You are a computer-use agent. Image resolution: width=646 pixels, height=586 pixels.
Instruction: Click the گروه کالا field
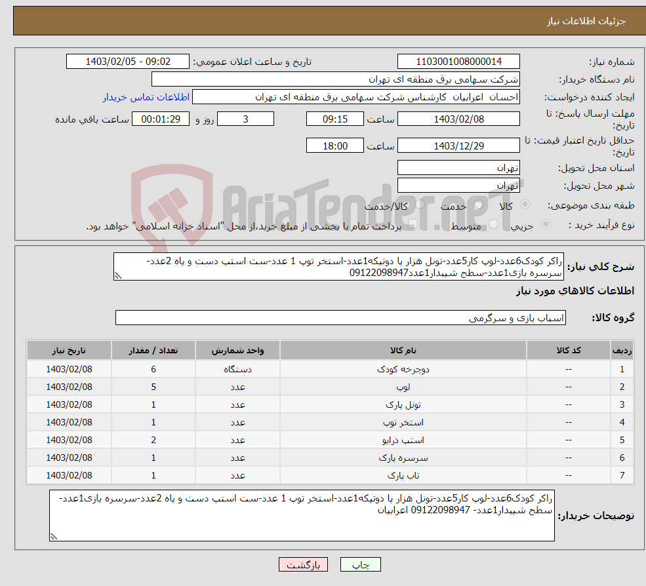point(341,317)
